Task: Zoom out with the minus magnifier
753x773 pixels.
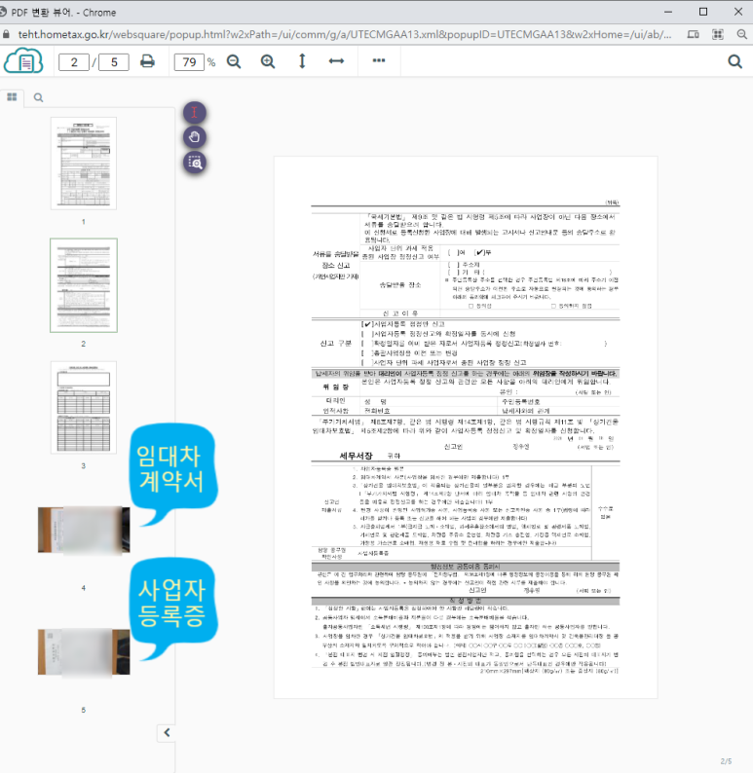Action: [x=234, y=61]
